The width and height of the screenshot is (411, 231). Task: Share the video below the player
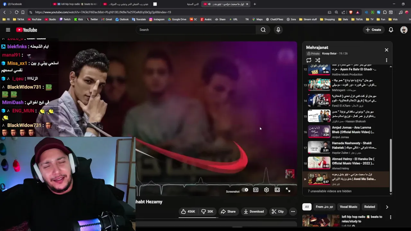point(228,211)
